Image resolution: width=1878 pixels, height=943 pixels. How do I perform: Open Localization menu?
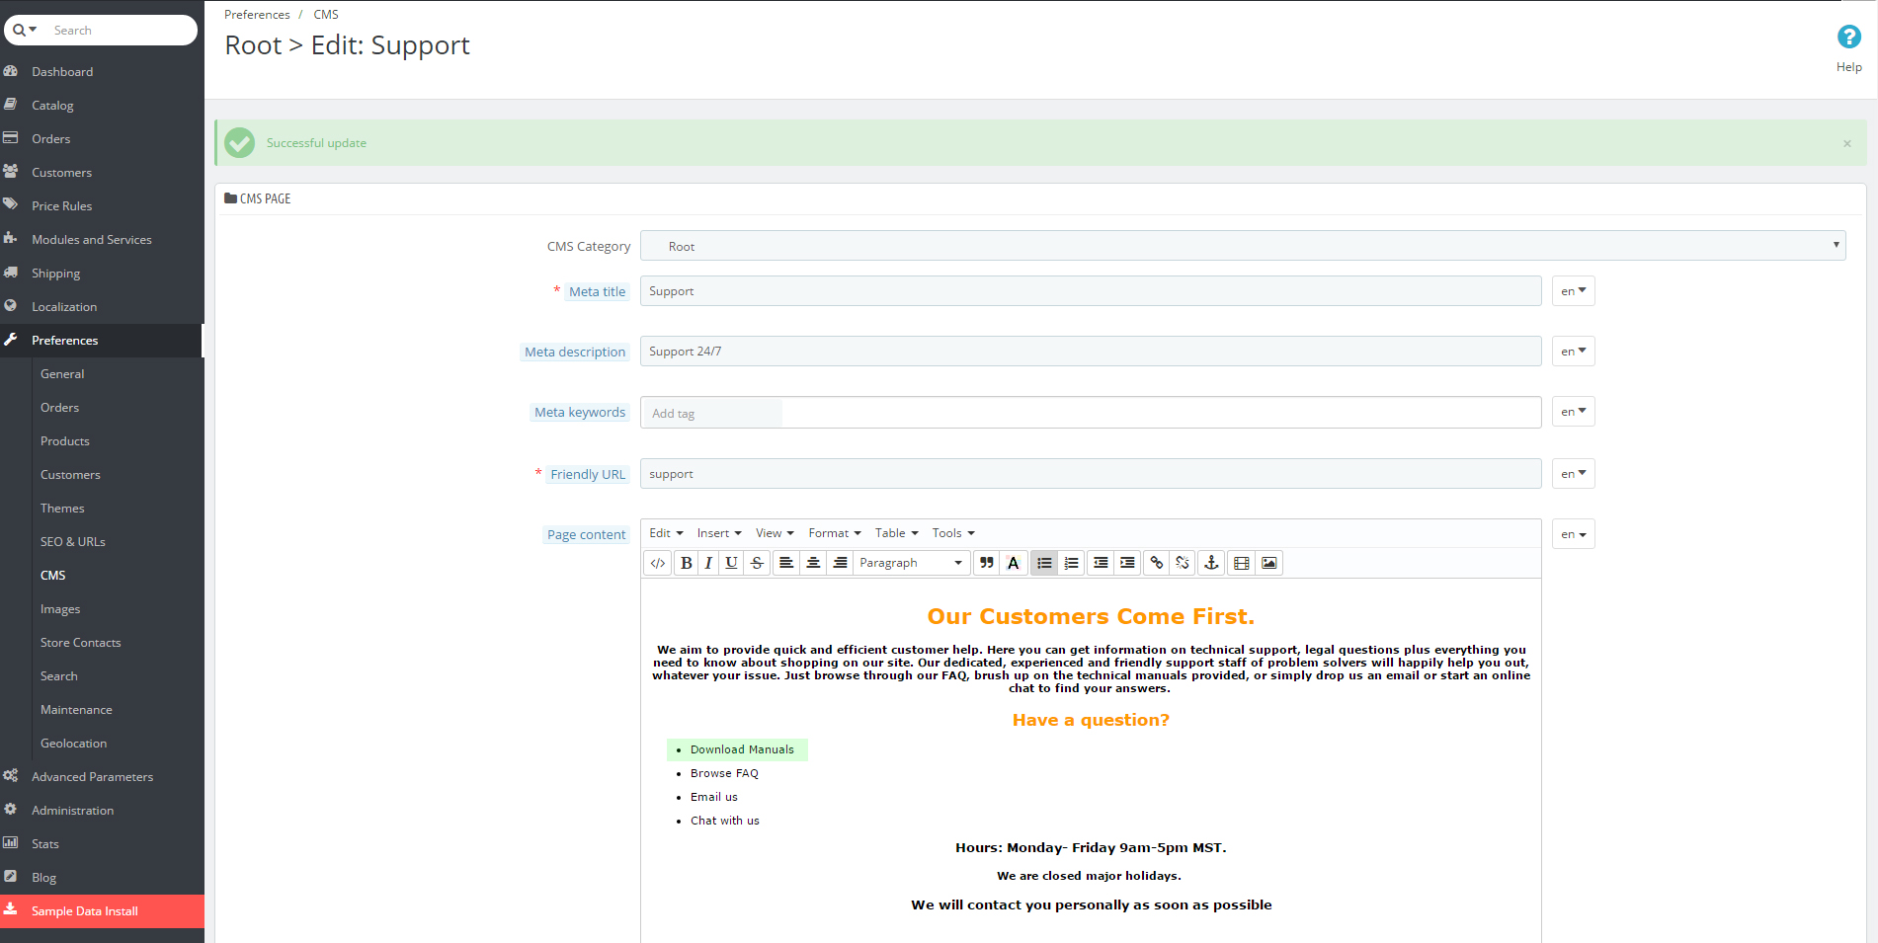coord(64,306)
